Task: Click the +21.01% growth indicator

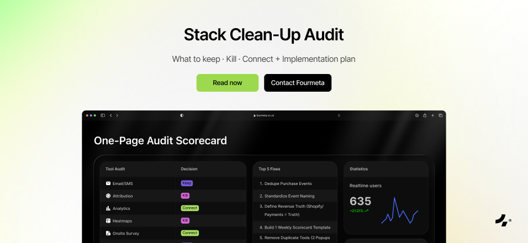Action: pos(359,211)
